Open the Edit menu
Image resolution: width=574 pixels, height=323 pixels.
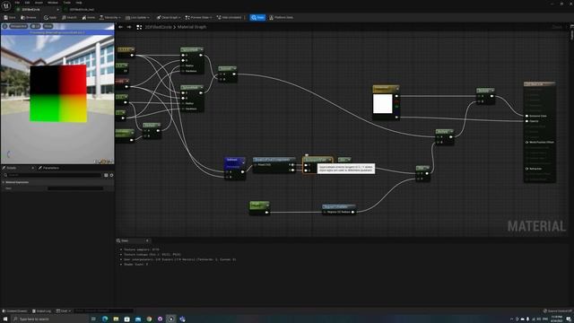pos(28,3)
